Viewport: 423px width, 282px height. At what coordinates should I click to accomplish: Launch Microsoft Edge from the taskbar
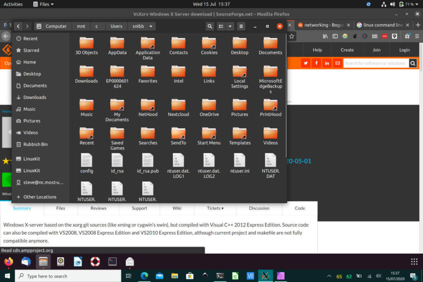coord(143,275)
